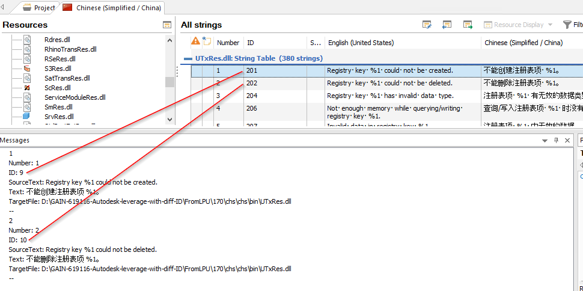Select 'Not enough memory while querying' cell
This screenshot has height=291, width=583.
pyautogui.click(x=403, y=112)
